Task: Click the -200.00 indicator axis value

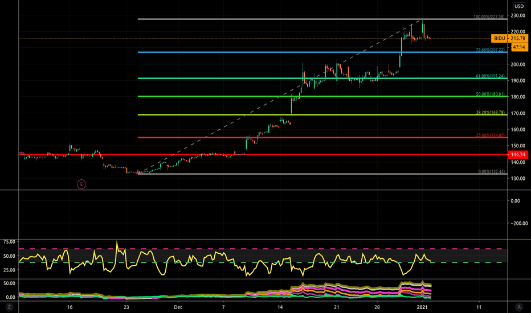Action: [x=519, y=223]
